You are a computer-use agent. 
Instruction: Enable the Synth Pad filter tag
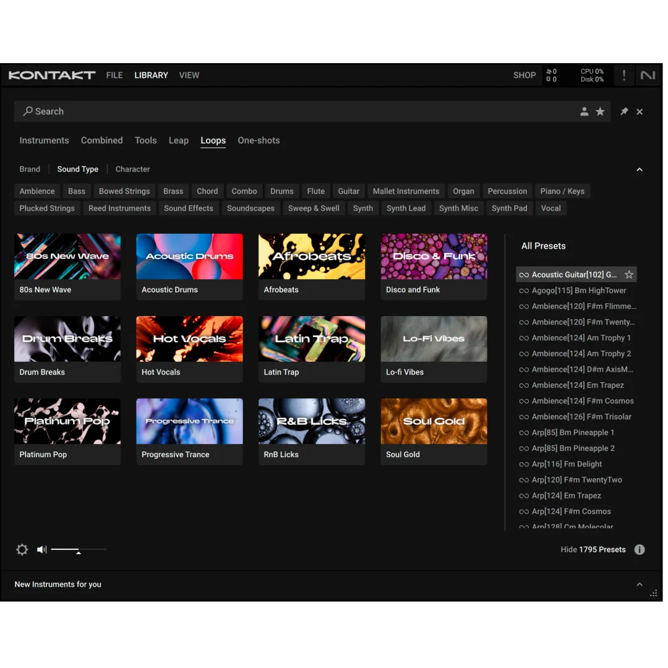click(509, 208)
